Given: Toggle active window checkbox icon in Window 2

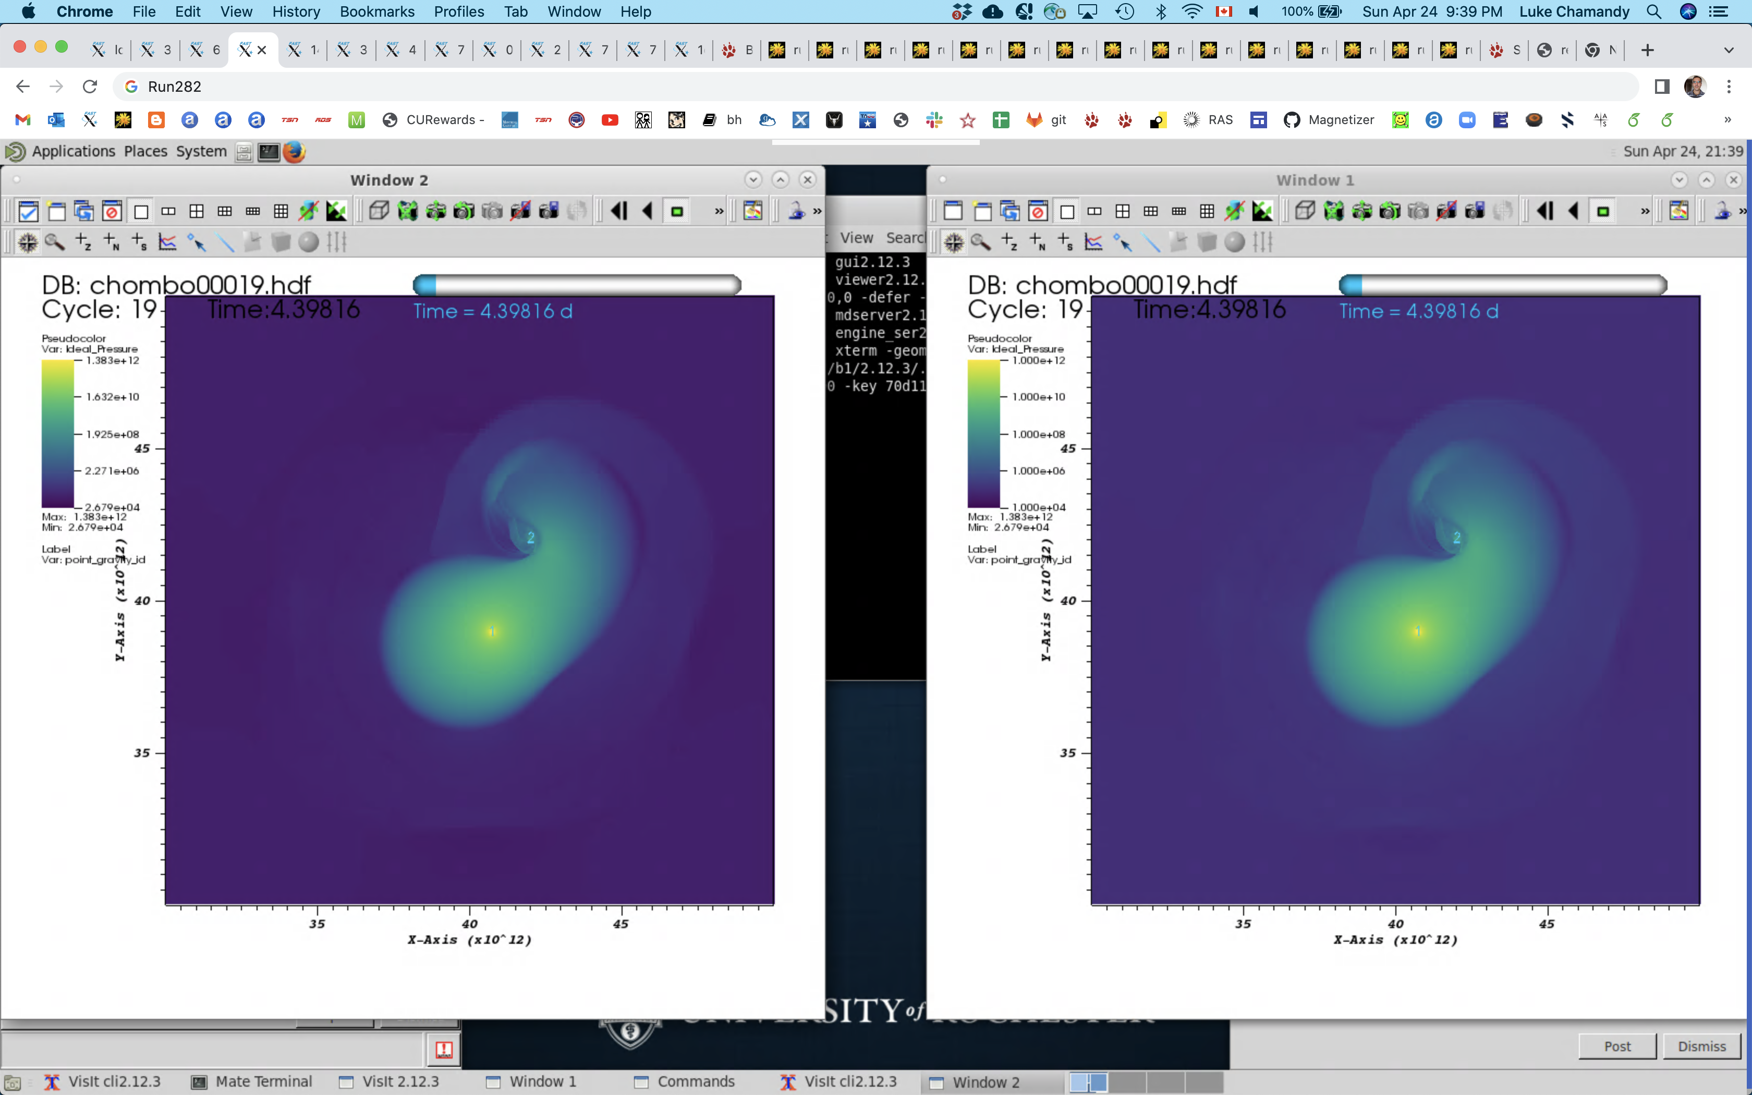Looking at the screenshot, I should click(28, 212).
